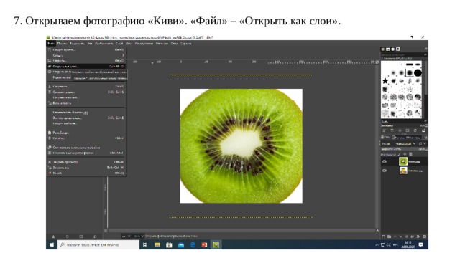
Task: Pick the star-shaped brush
Action: pos(385,81)
